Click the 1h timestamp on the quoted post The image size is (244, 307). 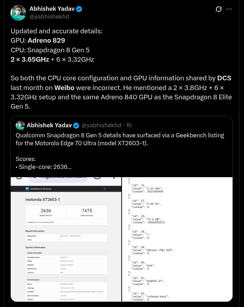click(129, 125)
